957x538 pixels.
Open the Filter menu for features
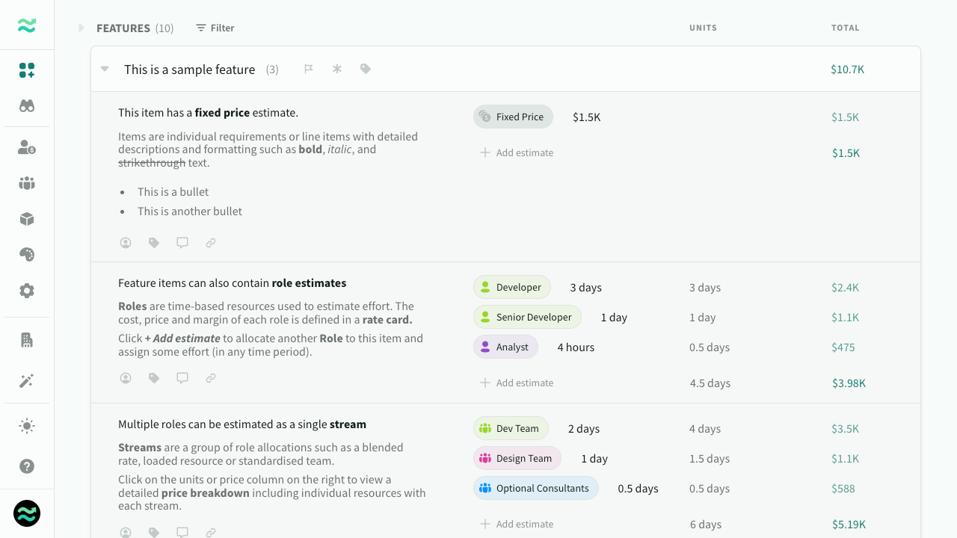coord(215,28)
